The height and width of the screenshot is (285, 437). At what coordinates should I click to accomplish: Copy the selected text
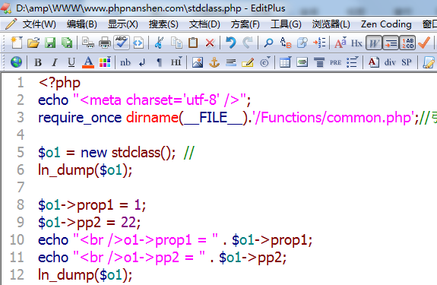[x=176, y=43]
